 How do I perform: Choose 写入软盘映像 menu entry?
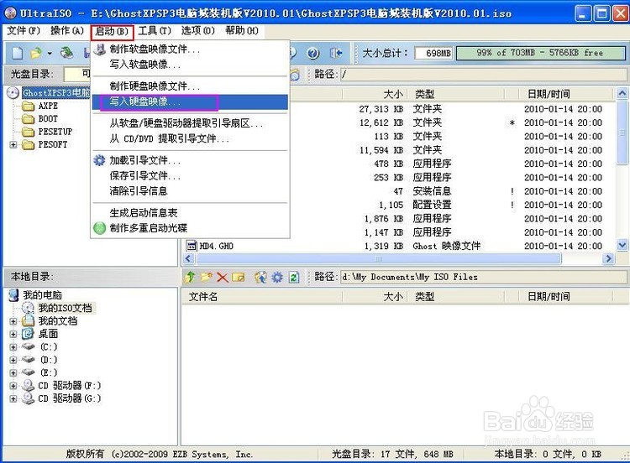click(x=190, y=65)
